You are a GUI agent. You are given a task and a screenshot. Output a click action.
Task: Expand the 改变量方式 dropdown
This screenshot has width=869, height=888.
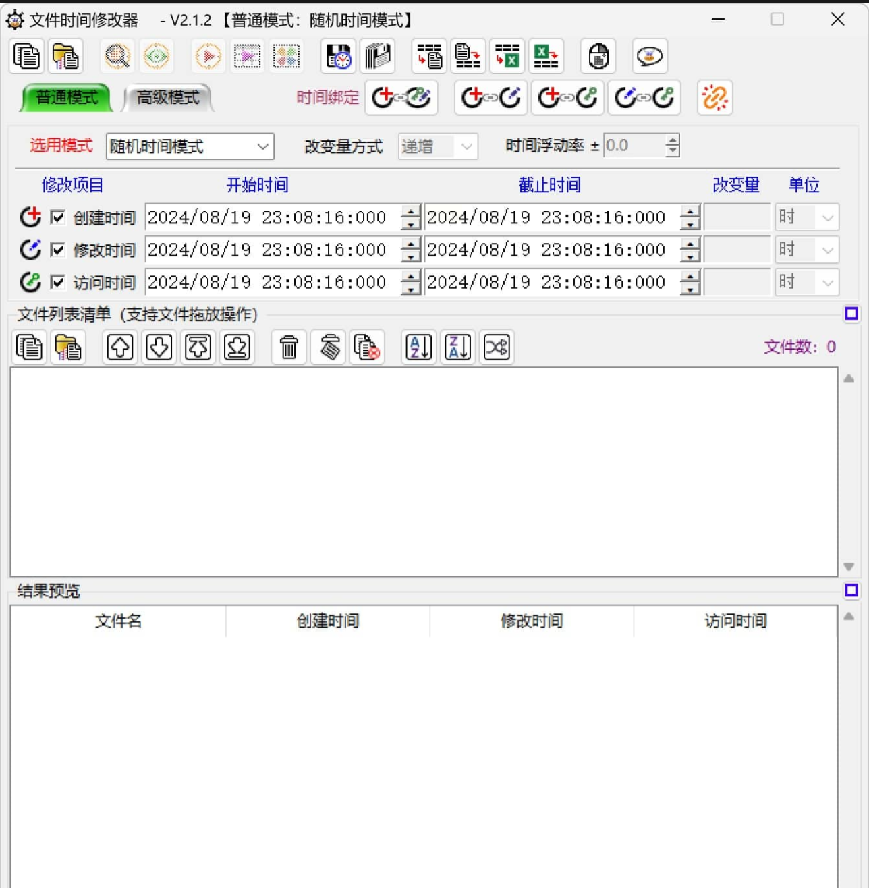coord(438,146)
